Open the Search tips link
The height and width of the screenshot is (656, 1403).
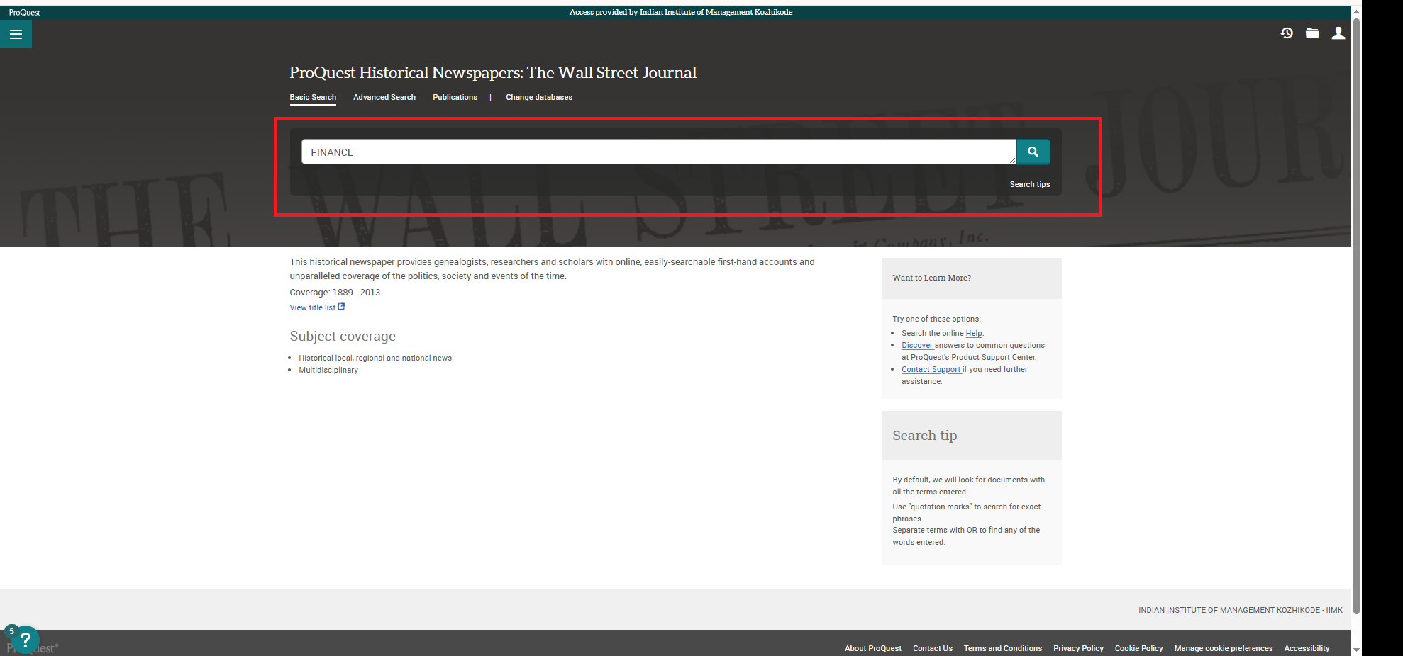click(1029, 184)
